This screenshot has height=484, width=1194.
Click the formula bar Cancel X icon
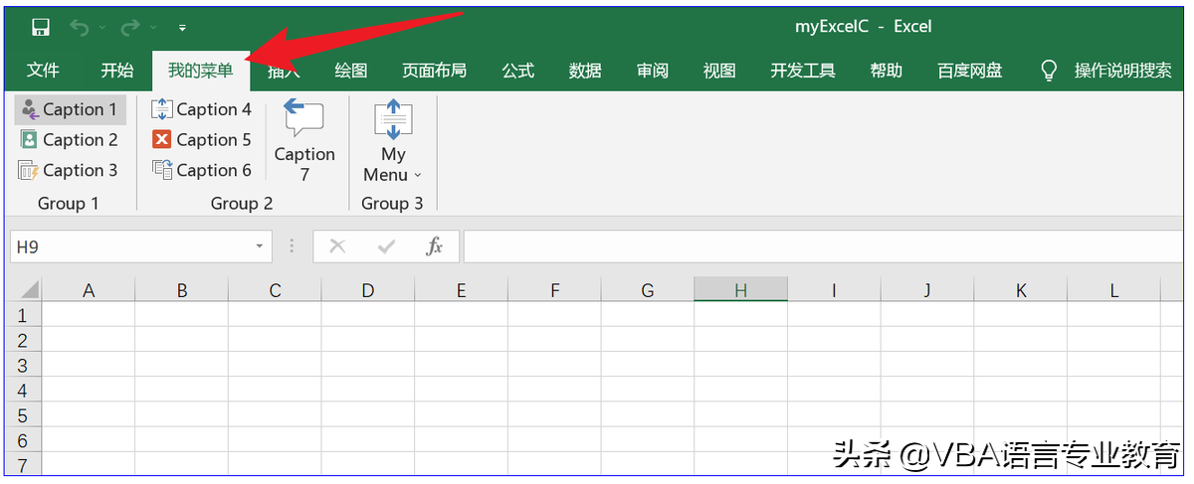337,246
